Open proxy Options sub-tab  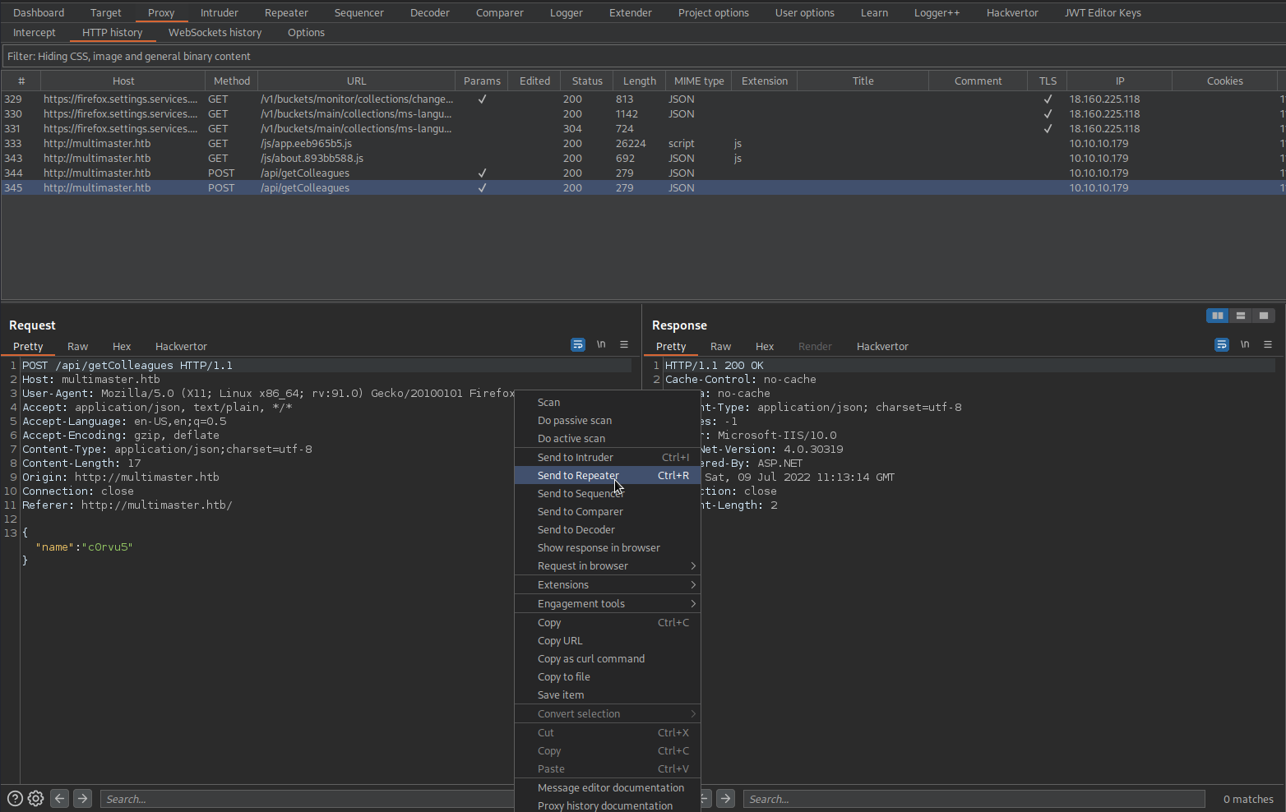(306, 32)
